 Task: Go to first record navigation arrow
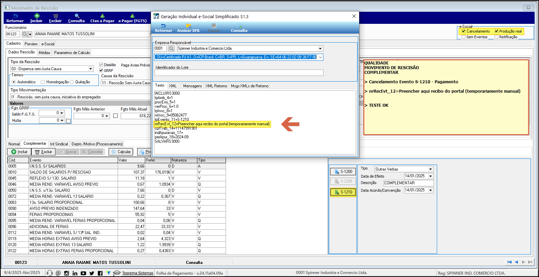[509, 262]
